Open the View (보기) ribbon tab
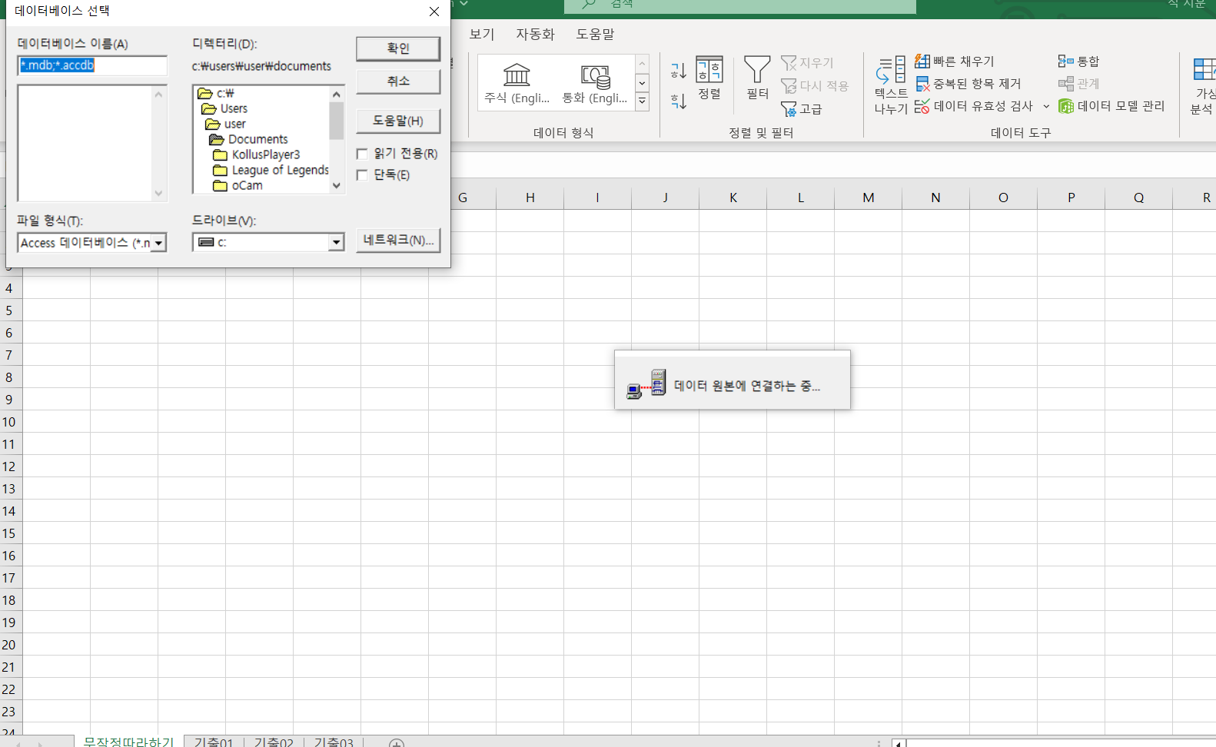Screen dimensions: 1216x747 point(482,35)
